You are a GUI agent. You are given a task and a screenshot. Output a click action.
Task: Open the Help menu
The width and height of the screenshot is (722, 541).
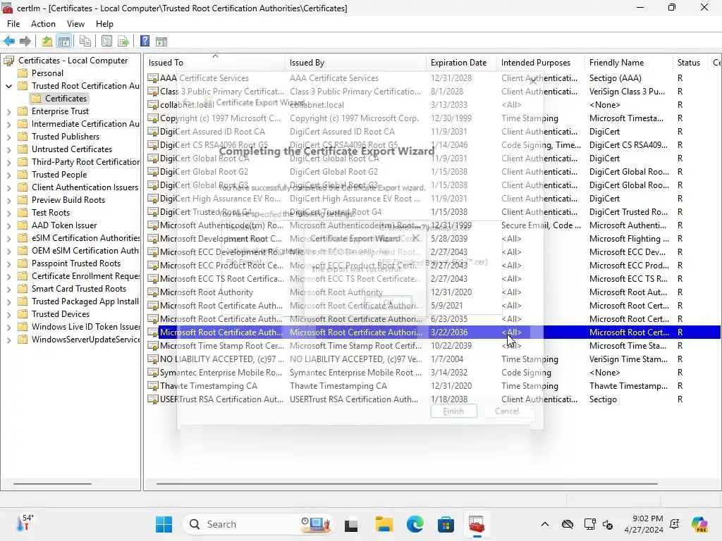pos(104,24)
